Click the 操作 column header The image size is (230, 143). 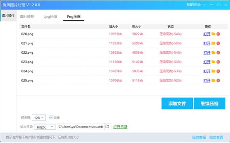pos(208,26)
